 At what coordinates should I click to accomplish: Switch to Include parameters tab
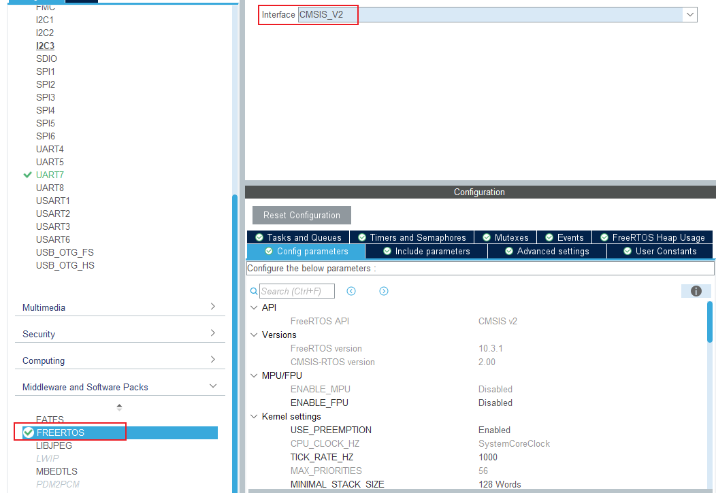pos(427,252)
